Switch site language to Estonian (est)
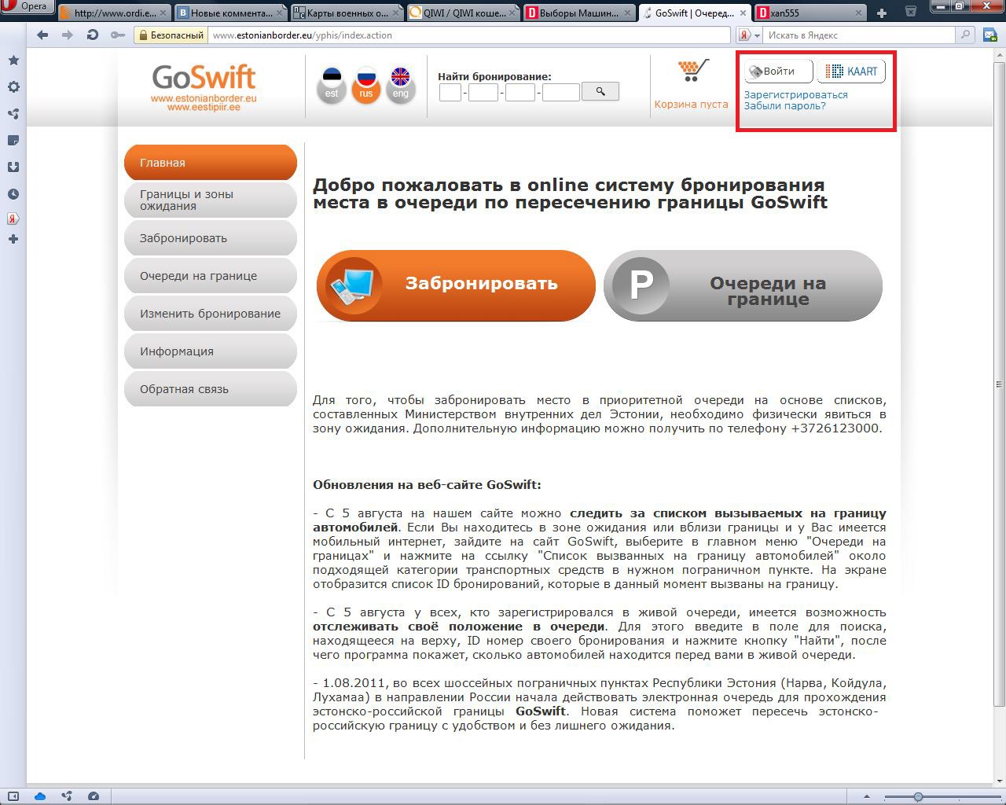The width and height of the screenshot is (1006, 805). pos(332,85)
